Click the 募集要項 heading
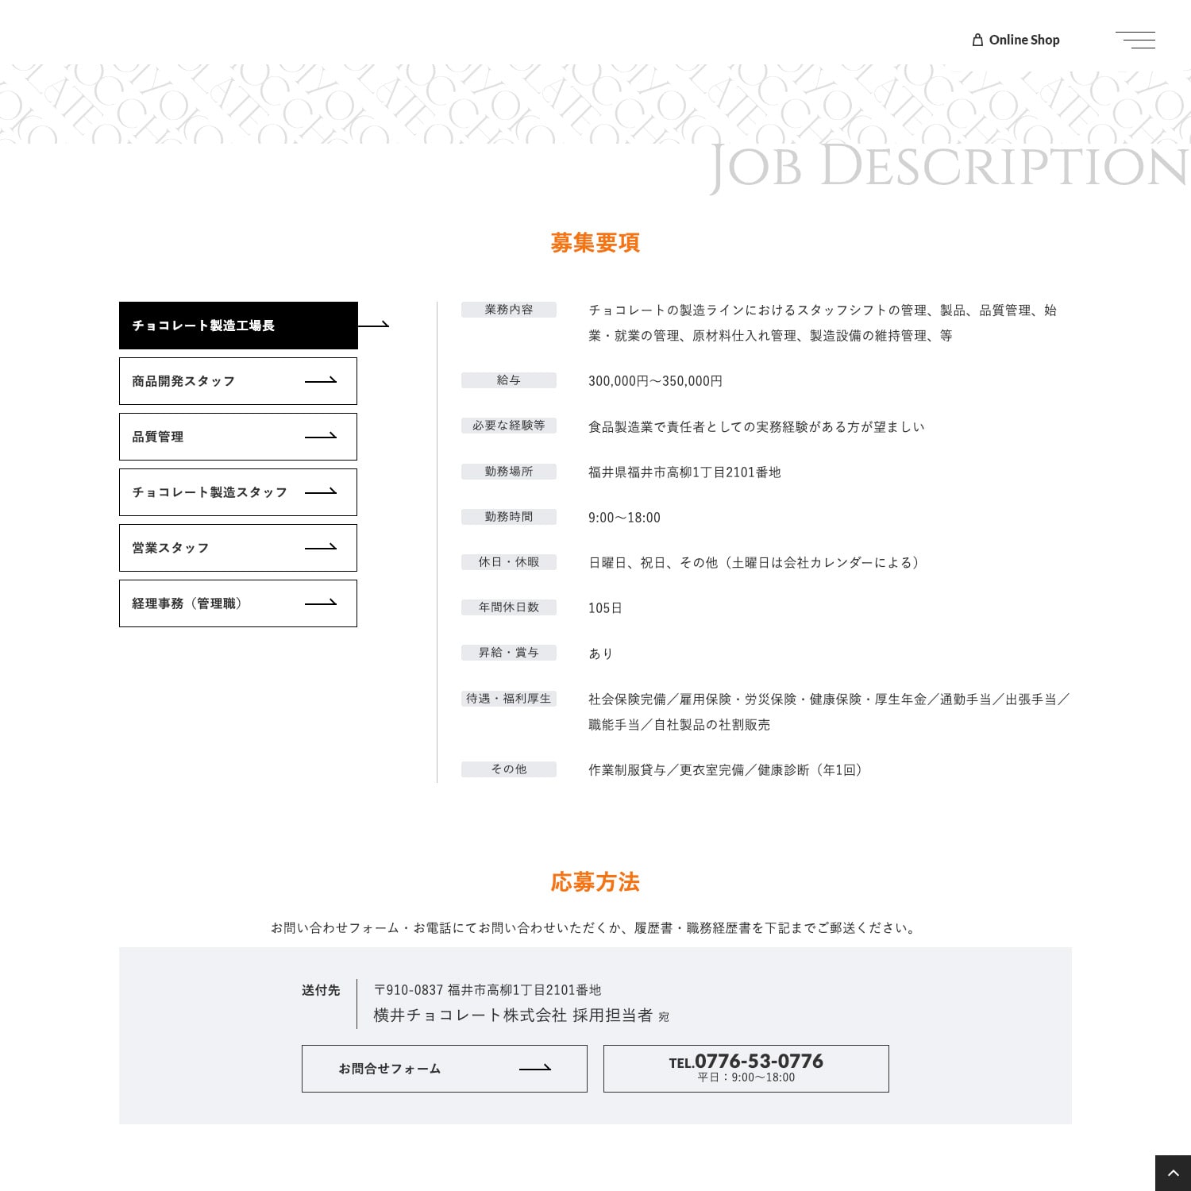The width and height of the screenshot is (1191, 1191). click(595, 243)
